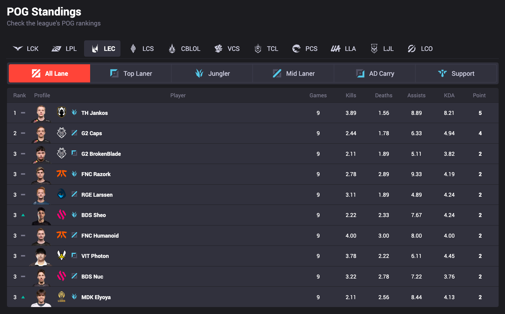Open VIT Photon profile photo
Image resolution: width=505 pixels, height=314 pixels.
pos(41,257)
